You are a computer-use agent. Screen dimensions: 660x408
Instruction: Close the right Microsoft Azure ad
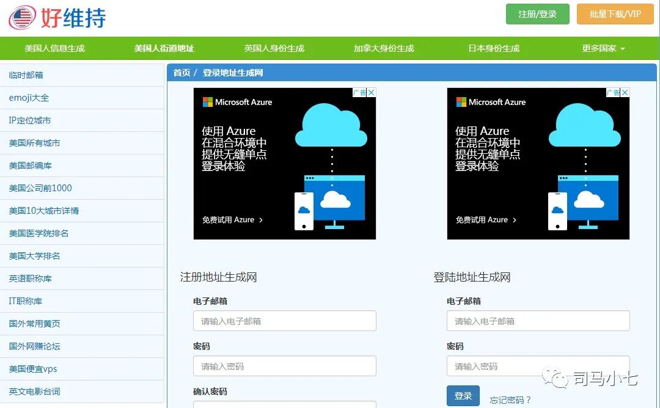coord(625,93)
